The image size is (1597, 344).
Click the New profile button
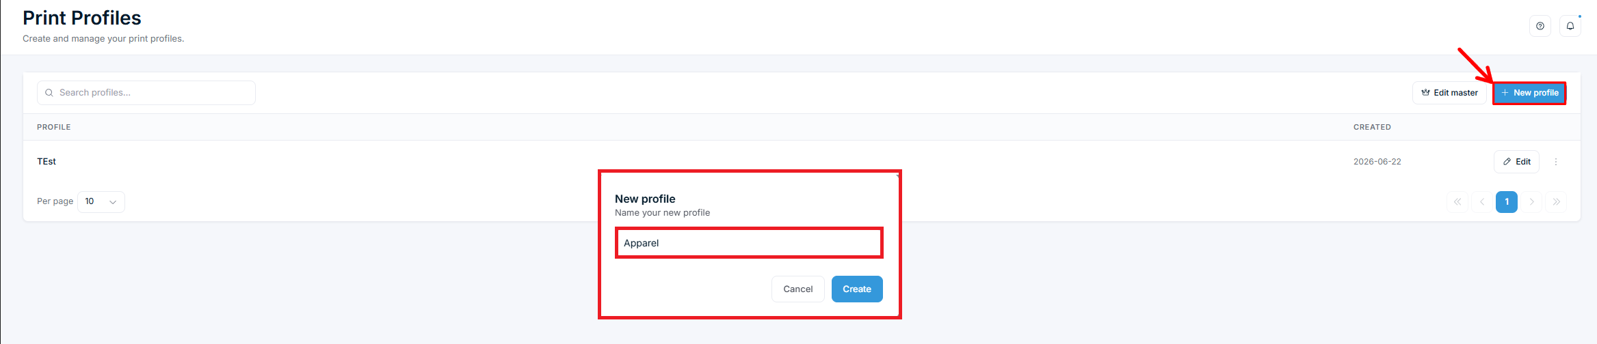[x=1529, y=93]
